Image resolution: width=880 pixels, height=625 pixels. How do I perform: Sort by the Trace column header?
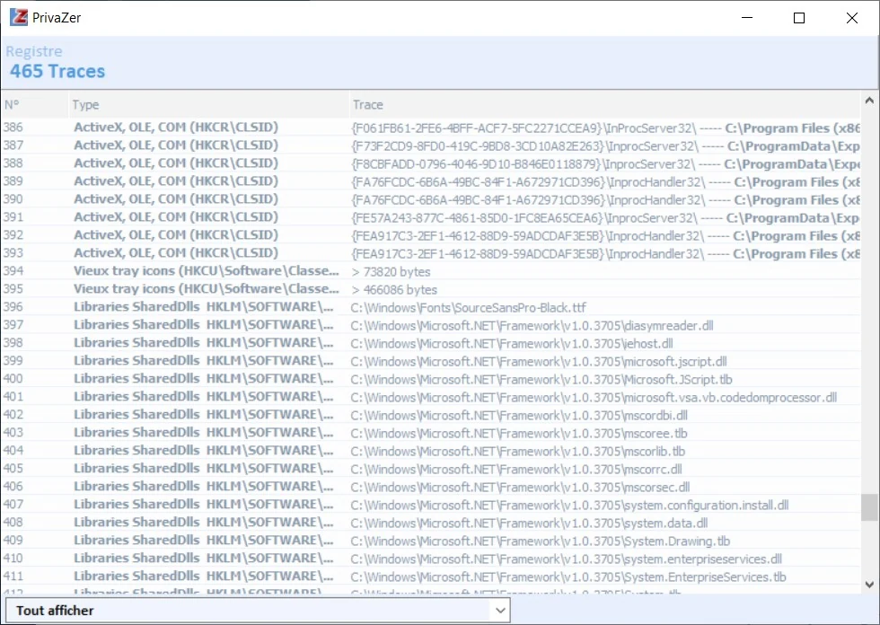point(604,104)
